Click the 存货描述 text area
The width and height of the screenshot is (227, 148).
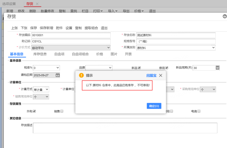[x=125, y=128]
